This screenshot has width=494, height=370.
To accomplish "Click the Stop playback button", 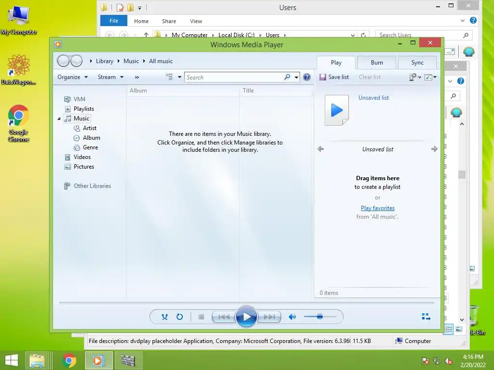I will 201,317.
